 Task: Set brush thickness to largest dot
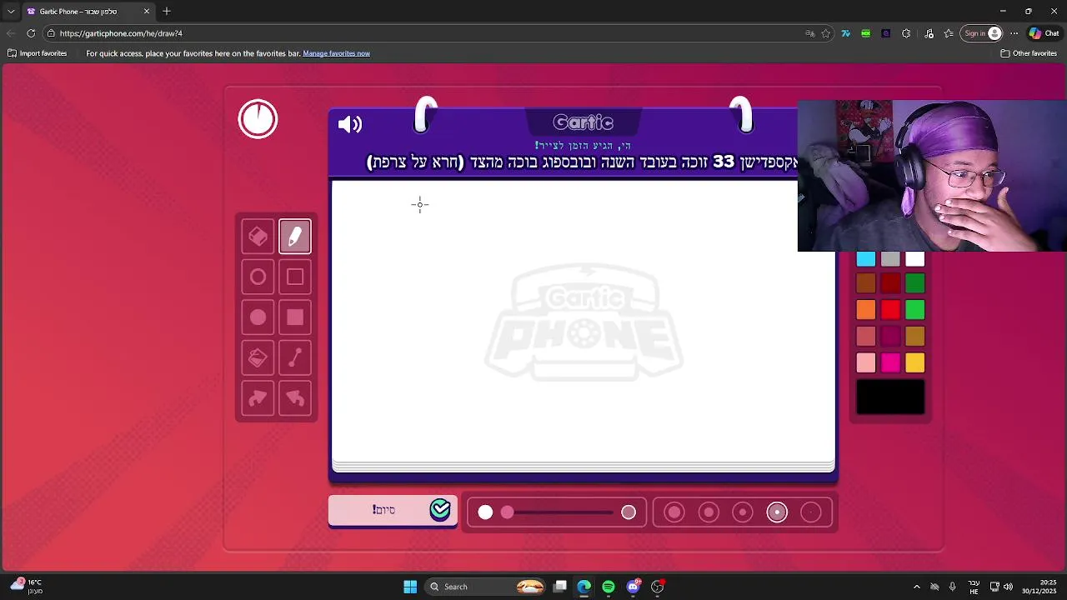click(x=674, y=512)
